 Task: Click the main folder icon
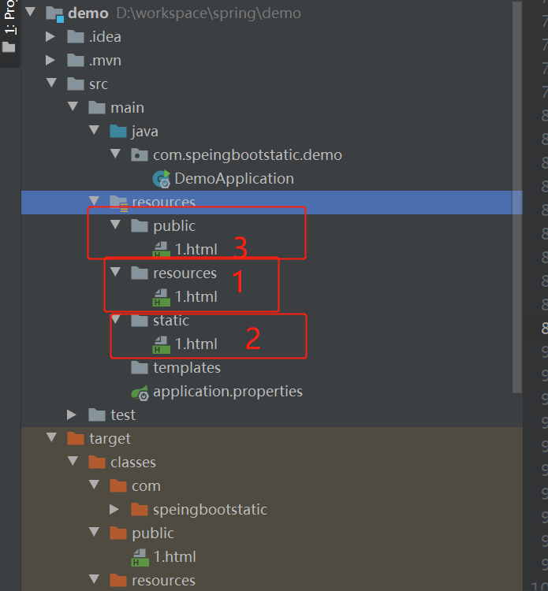[x=97, y=108]
